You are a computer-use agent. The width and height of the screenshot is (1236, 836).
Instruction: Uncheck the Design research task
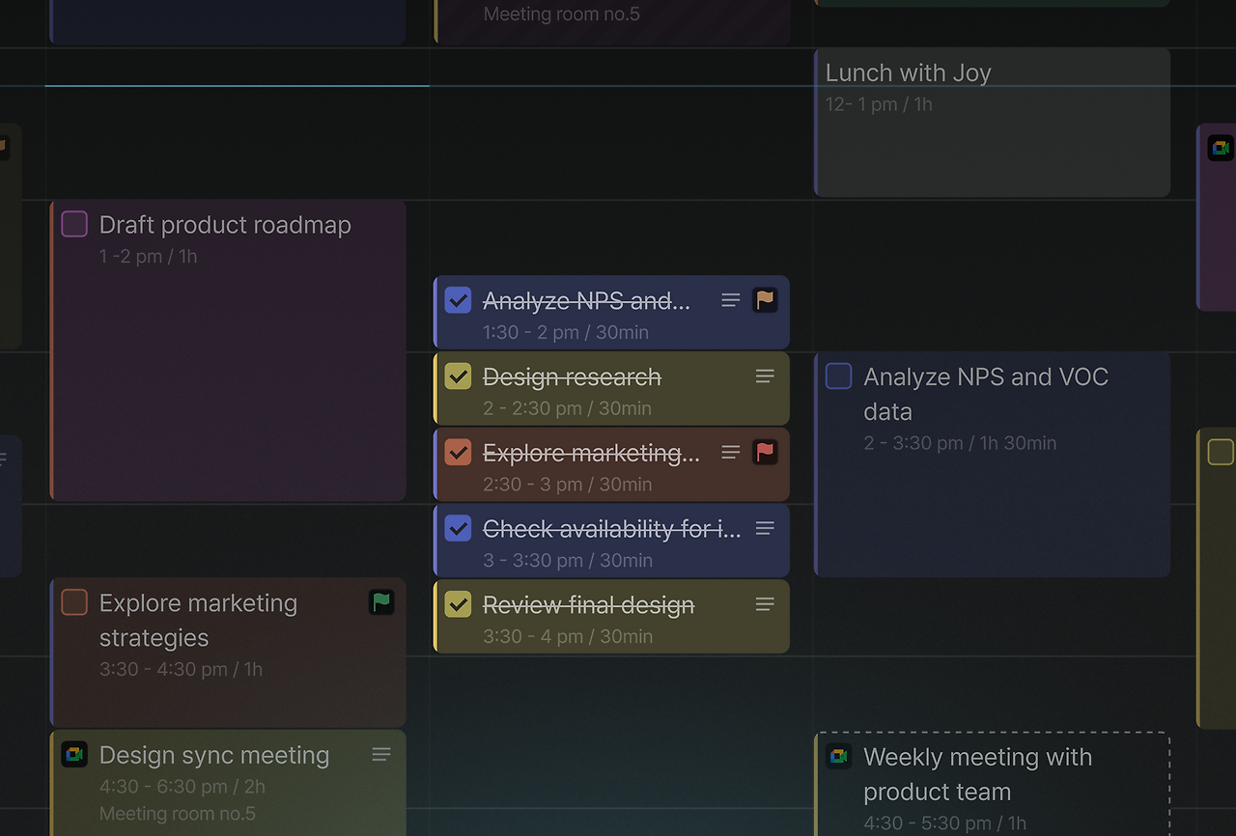458,376
